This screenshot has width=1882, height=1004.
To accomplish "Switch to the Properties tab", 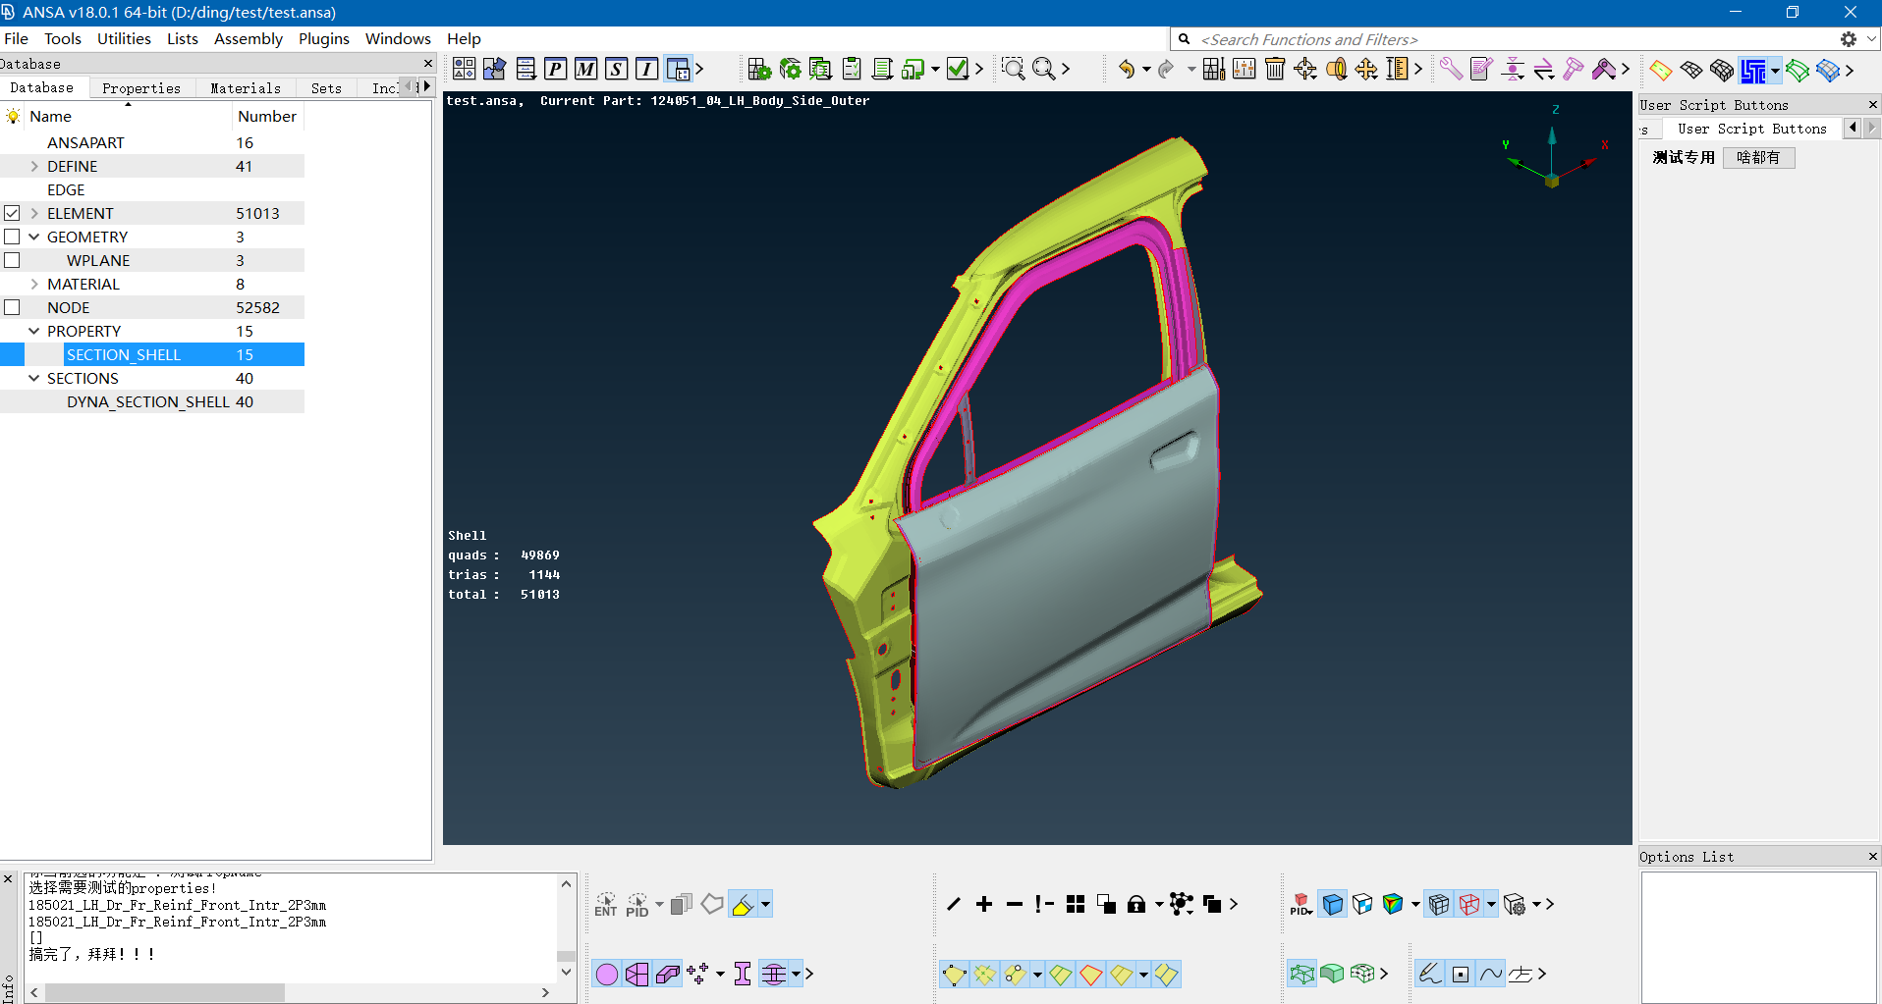I will tap(141, 87).
